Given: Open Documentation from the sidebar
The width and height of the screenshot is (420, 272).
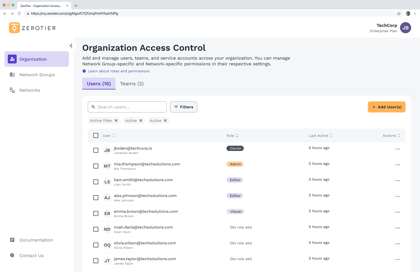Looking at the screenshot, I should click(x=36, y=240).
